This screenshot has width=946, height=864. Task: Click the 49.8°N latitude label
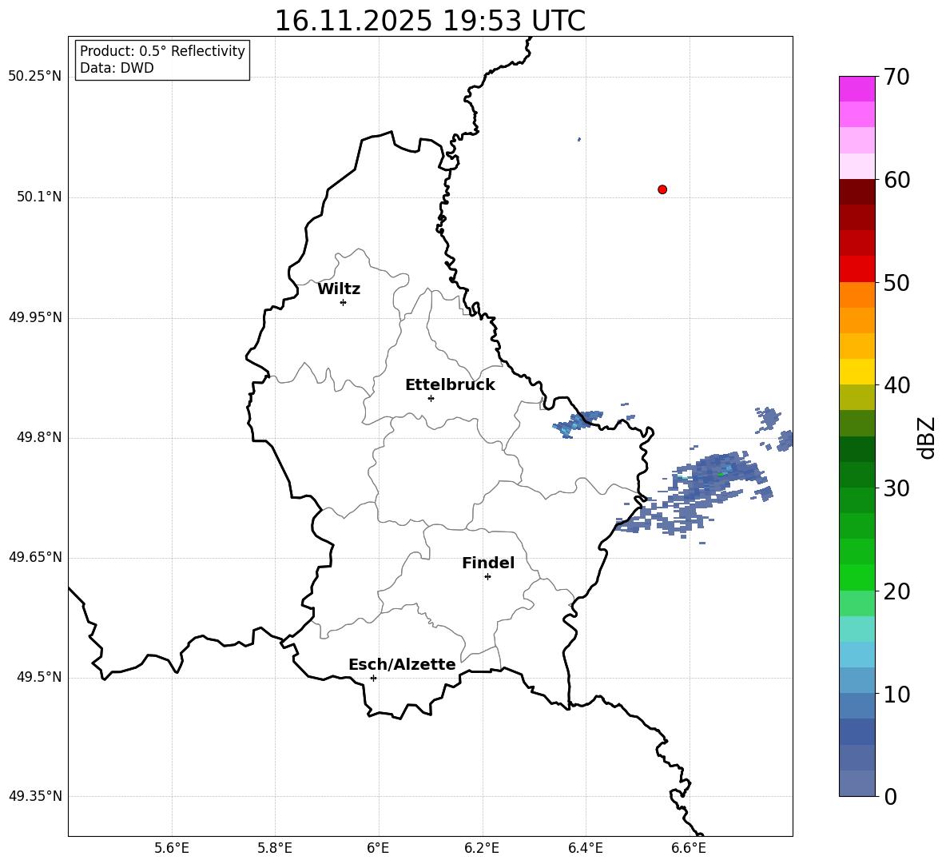pos(39,437)
